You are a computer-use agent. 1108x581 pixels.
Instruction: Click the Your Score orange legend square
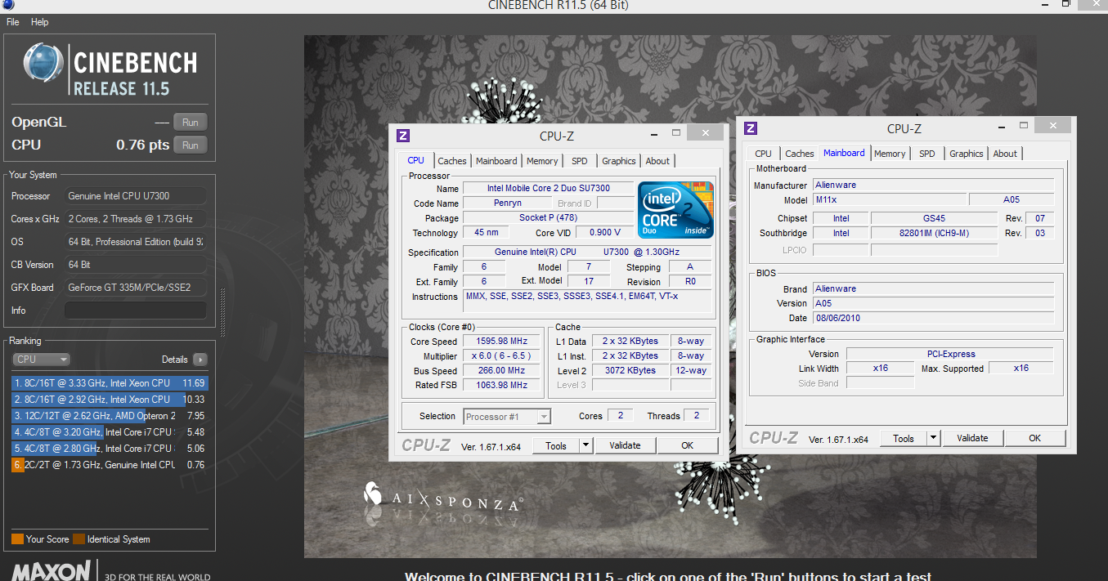point(17,539)
